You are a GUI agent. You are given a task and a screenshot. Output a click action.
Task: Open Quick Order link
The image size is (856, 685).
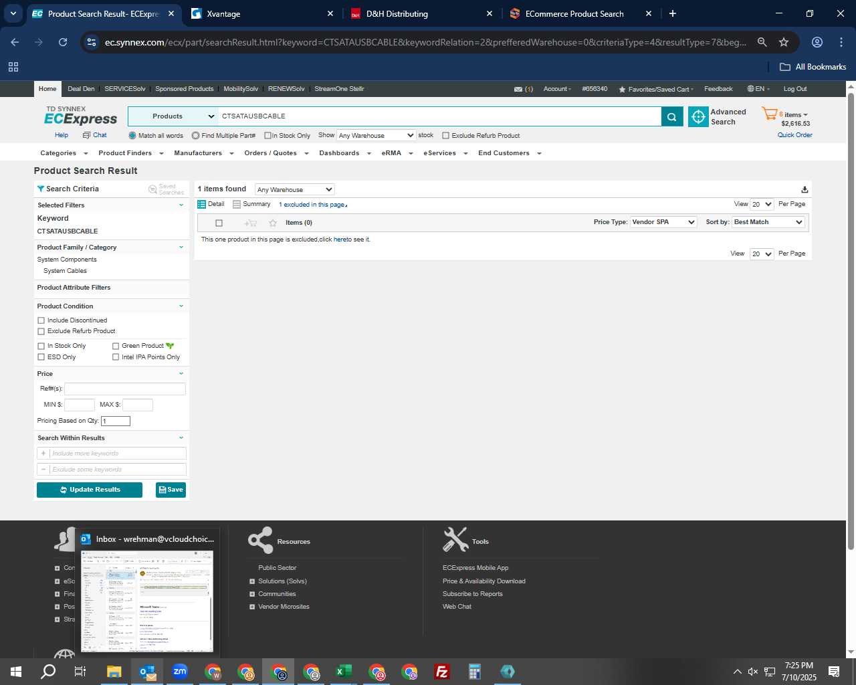[794, 135]
